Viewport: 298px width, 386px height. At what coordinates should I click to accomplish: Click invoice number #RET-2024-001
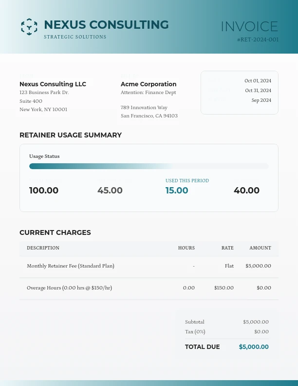(x=258, y=40)
